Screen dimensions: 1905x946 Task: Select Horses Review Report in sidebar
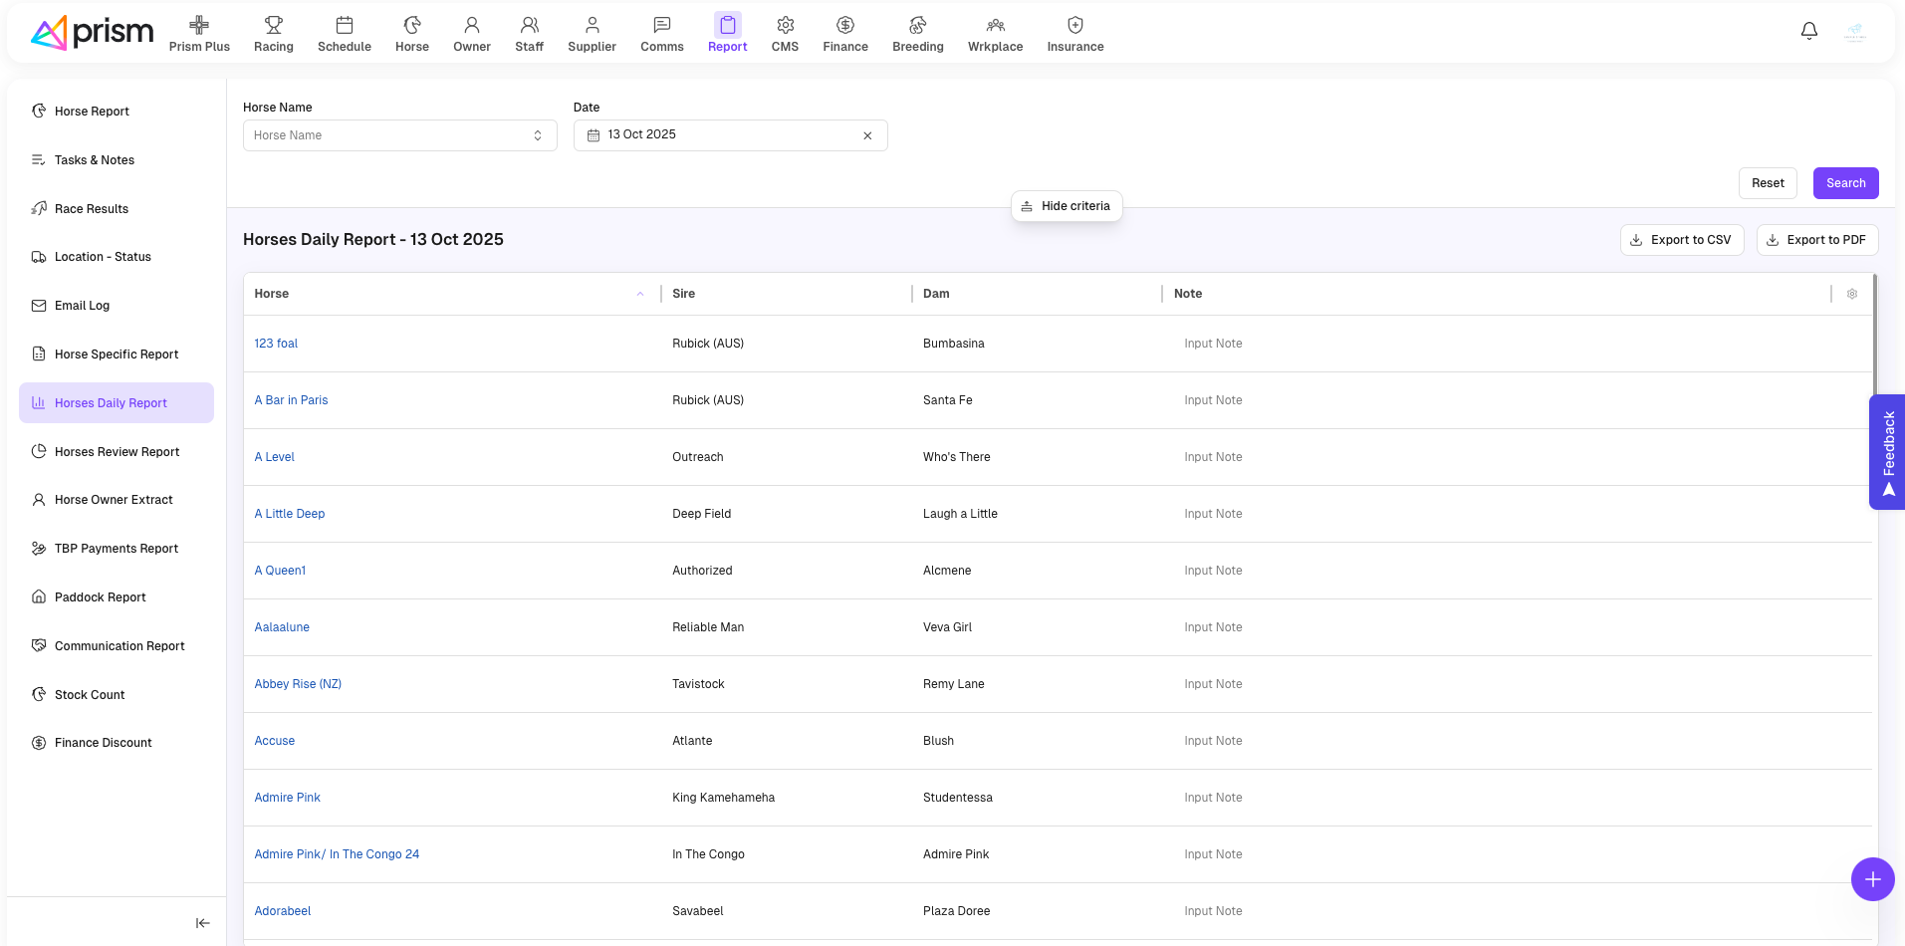[117, 452]
